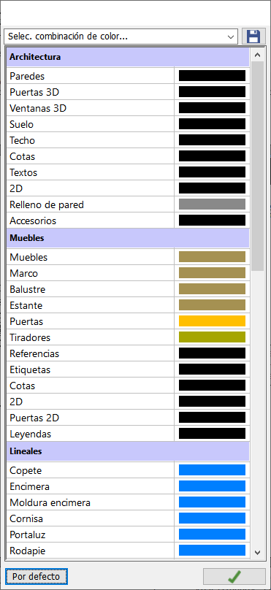
Task: Reset colors with Por defecto button
Action: (36, 576)
